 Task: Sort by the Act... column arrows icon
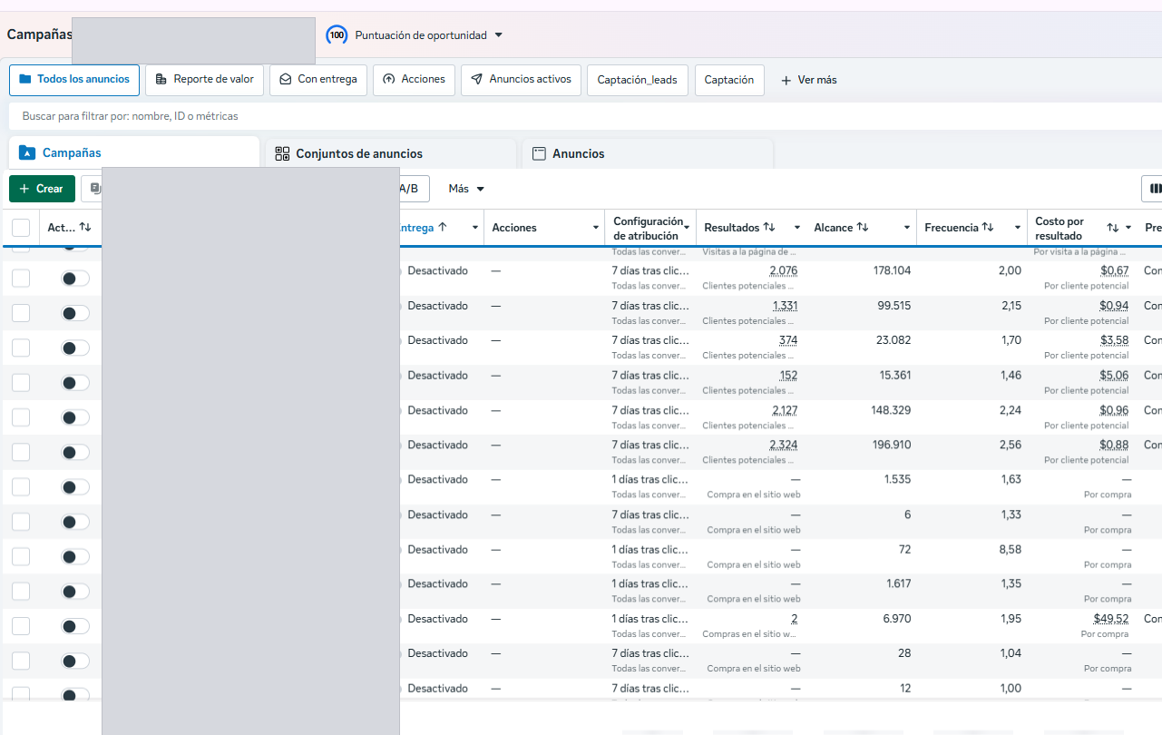85,228
